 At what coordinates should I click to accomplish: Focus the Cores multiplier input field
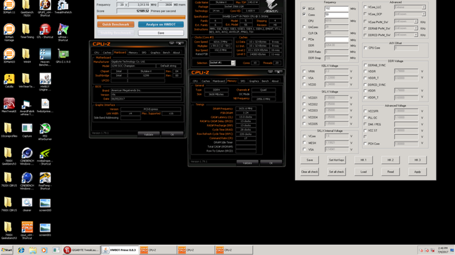point(336,14)
